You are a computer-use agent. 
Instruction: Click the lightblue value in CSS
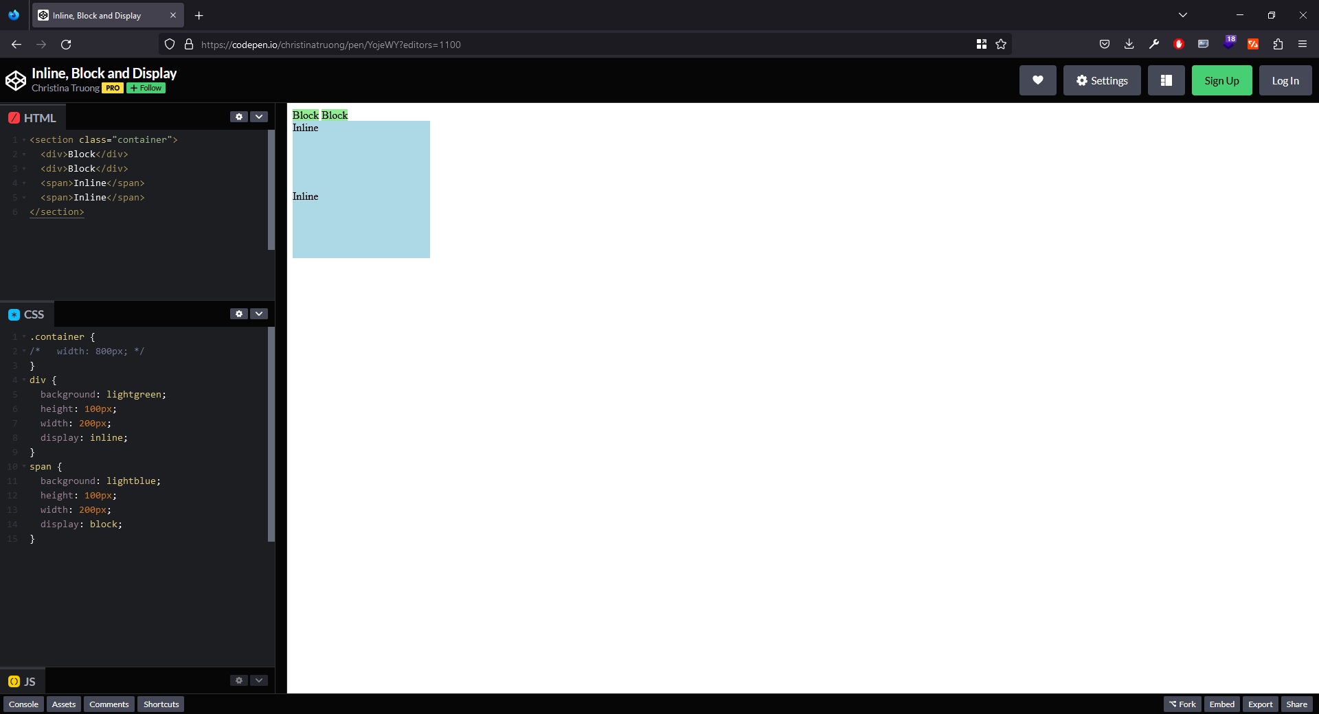point(131,481)
